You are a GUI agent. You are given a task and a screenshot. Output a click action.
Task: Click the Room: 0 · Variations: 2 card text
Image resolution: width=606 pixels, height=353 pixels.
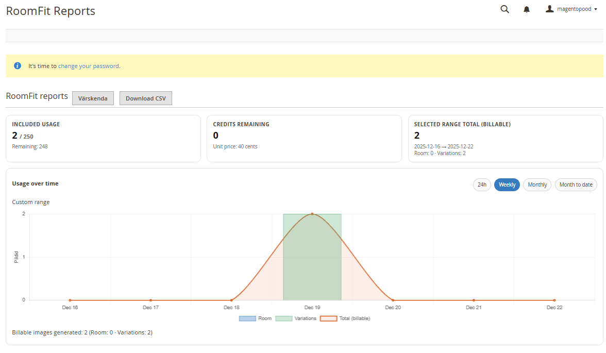(440, 153)
